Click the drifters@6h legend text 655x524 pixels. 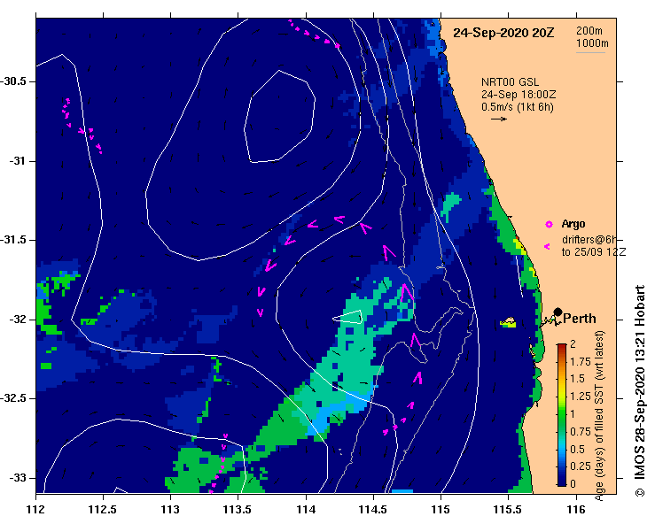point(589,240)
